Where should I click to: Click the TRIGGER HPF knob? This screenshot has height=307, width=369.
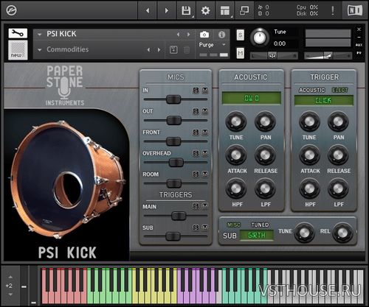coord(309,188)
